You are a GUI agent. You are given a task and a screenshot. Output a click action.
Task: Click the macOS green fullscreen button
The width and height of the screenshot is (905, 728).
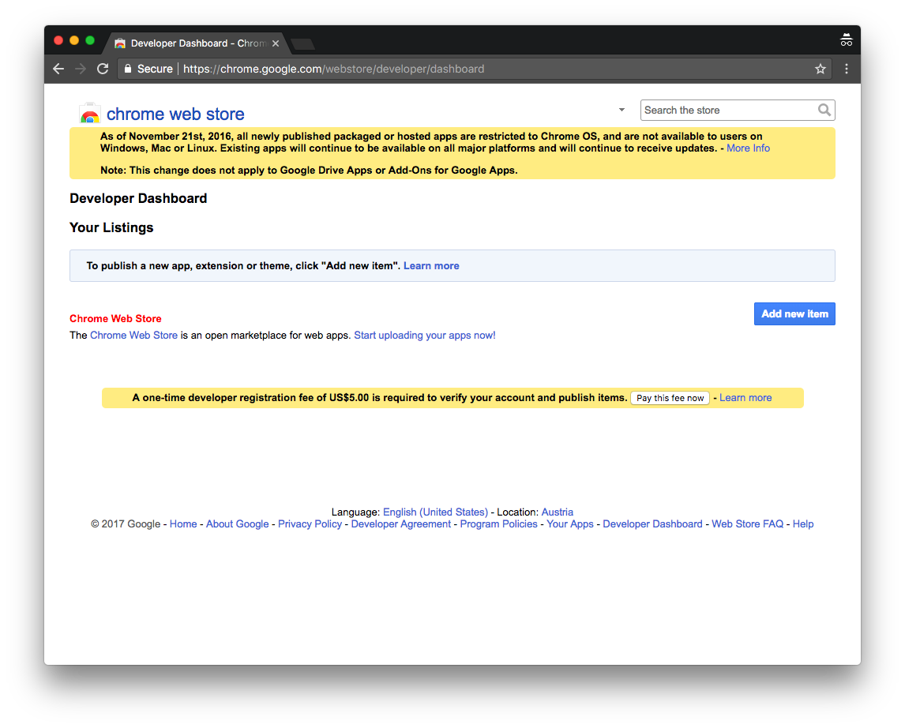point(89,40)
